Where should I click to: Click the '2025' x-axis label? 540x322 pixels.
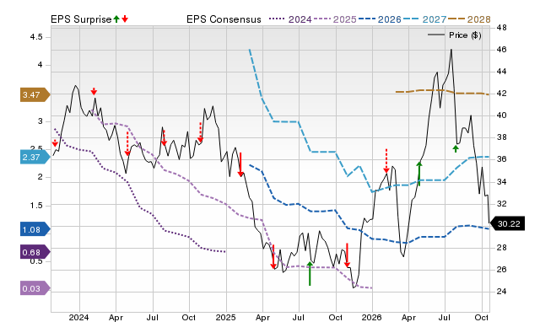pyautogui.click(x=225, y=317)
